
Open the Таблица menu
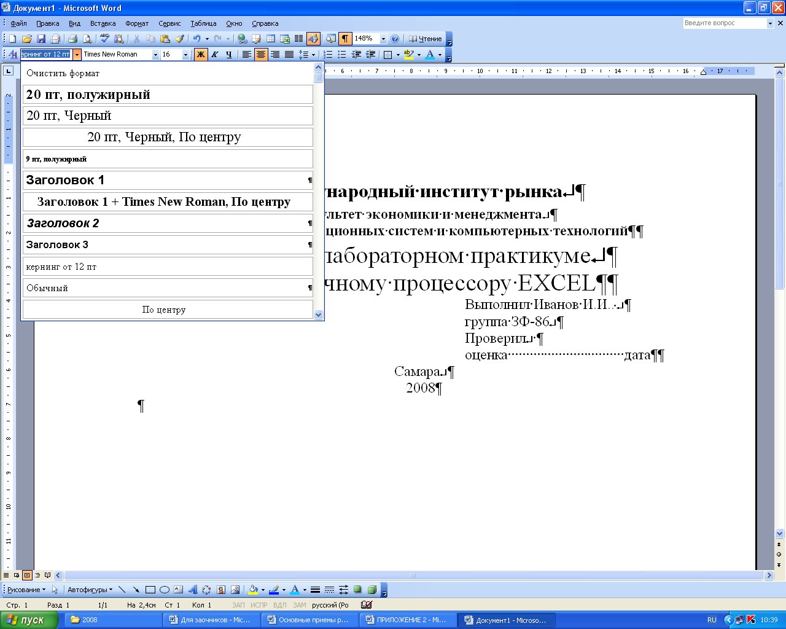(203, 23)
